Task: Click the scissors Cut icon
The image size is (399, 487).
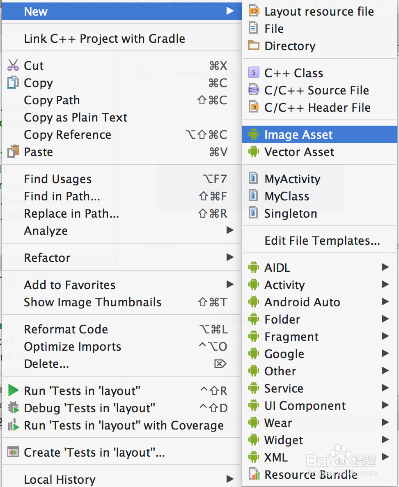Action: click(13, 65)
